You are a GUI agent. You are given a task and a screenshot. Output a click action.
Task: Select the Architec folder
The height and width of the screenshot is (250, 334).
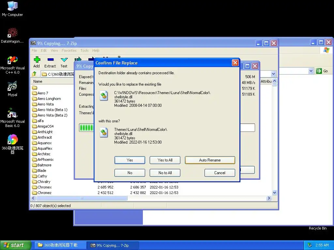click(41, 154)
